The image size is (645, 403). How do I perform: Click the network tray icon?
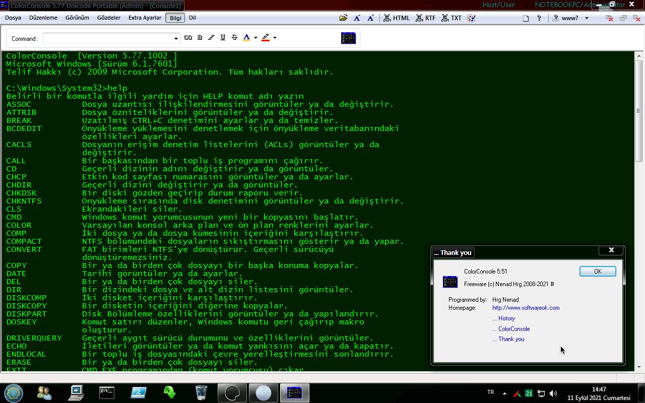click(541, 393)
